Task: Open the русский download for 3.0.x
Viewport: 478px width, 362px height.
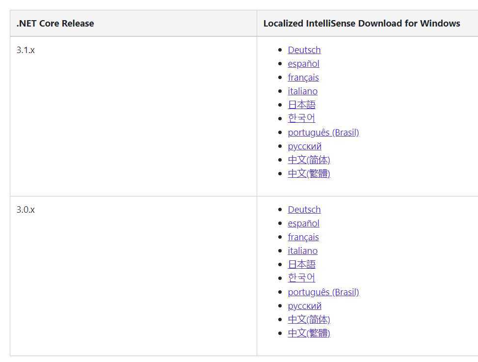Action: pyautogui.click(x=304, y=306)
